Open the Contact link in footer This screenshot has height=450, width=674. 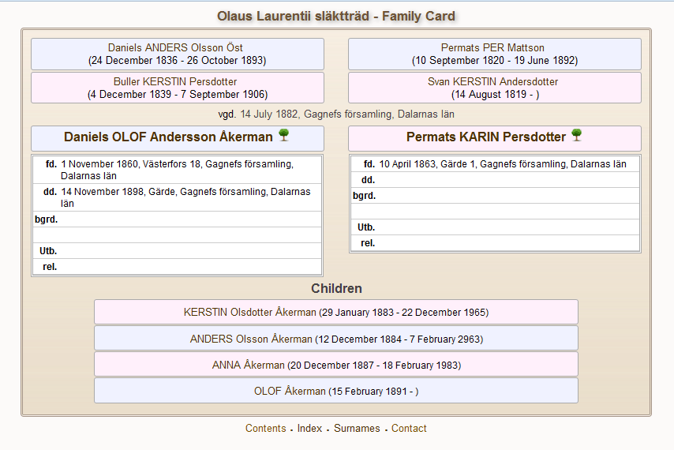(409, 429)
